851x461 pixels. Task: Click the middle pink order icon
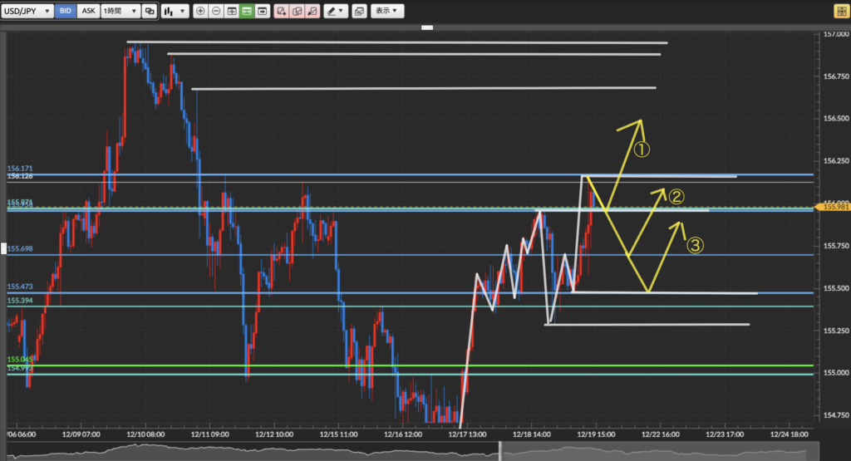click(x=297, y=12)
